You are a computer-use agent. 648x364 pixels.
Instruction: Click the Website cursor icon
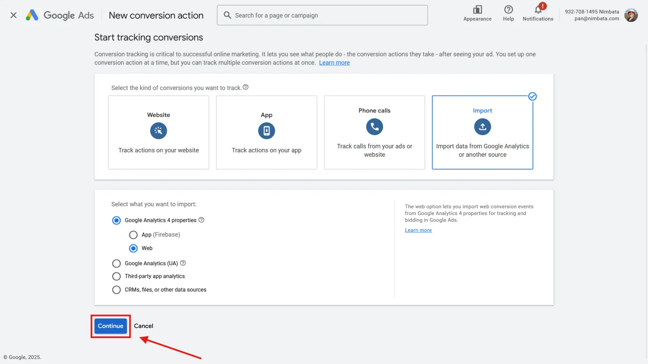(158, 131)
